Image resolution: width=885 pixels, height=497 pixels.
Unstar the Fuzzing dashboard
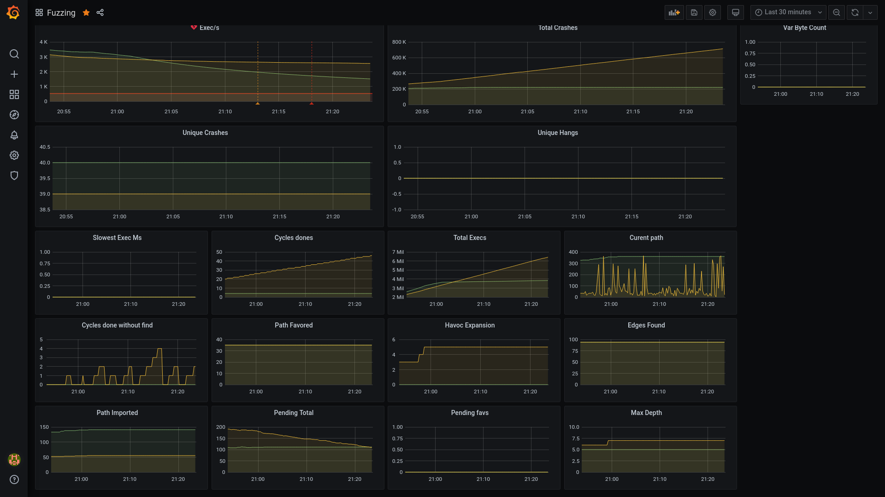pos(86,12)
